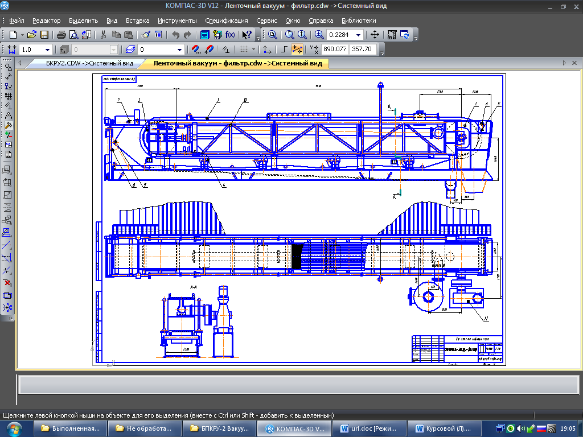Screen dimensions: 583x437
Task: Open the current layer number dropdown
Action: point(180,50)
